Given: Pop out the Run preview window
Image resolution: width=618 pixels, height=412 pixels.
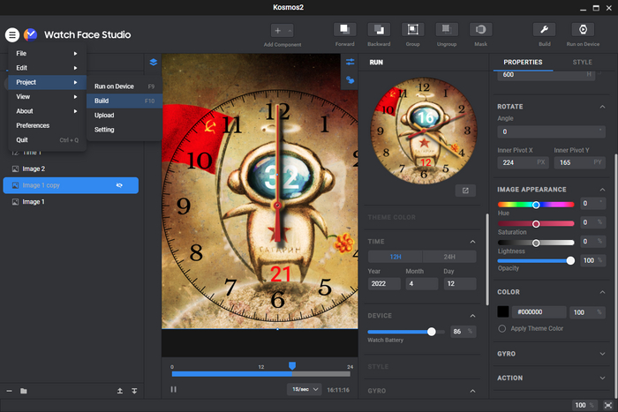Looking at the screenshot, I should (465, 190).
